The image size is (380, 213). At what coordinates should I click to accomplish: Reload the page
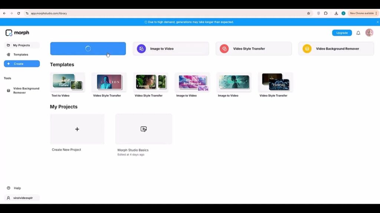click(19, 13)
